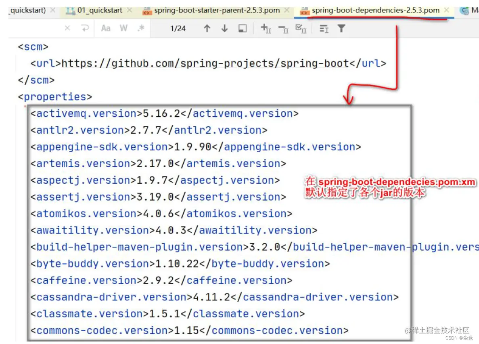Click the antlr2.version 2.7.7 line
Screen dimensions: 479x344
tap(149, 130)
